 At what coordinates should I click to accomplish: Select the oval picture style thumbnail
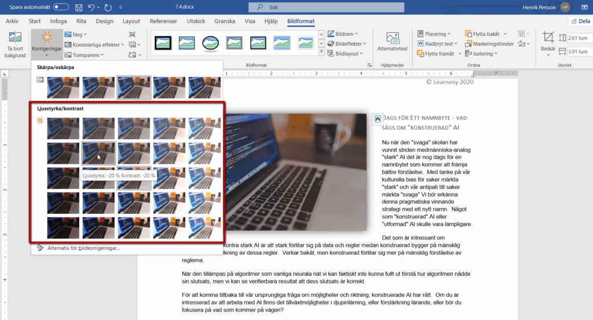pyautogui.click(x=210, y=43)
